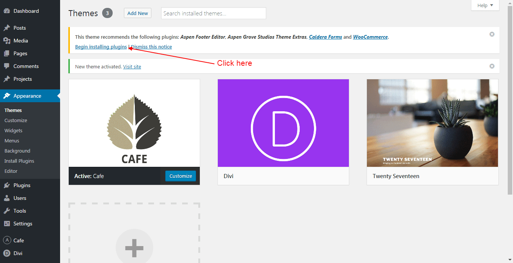Open the Caldera Forms link
The height and width of the screenshot is (263, 513).
point(326,37)
